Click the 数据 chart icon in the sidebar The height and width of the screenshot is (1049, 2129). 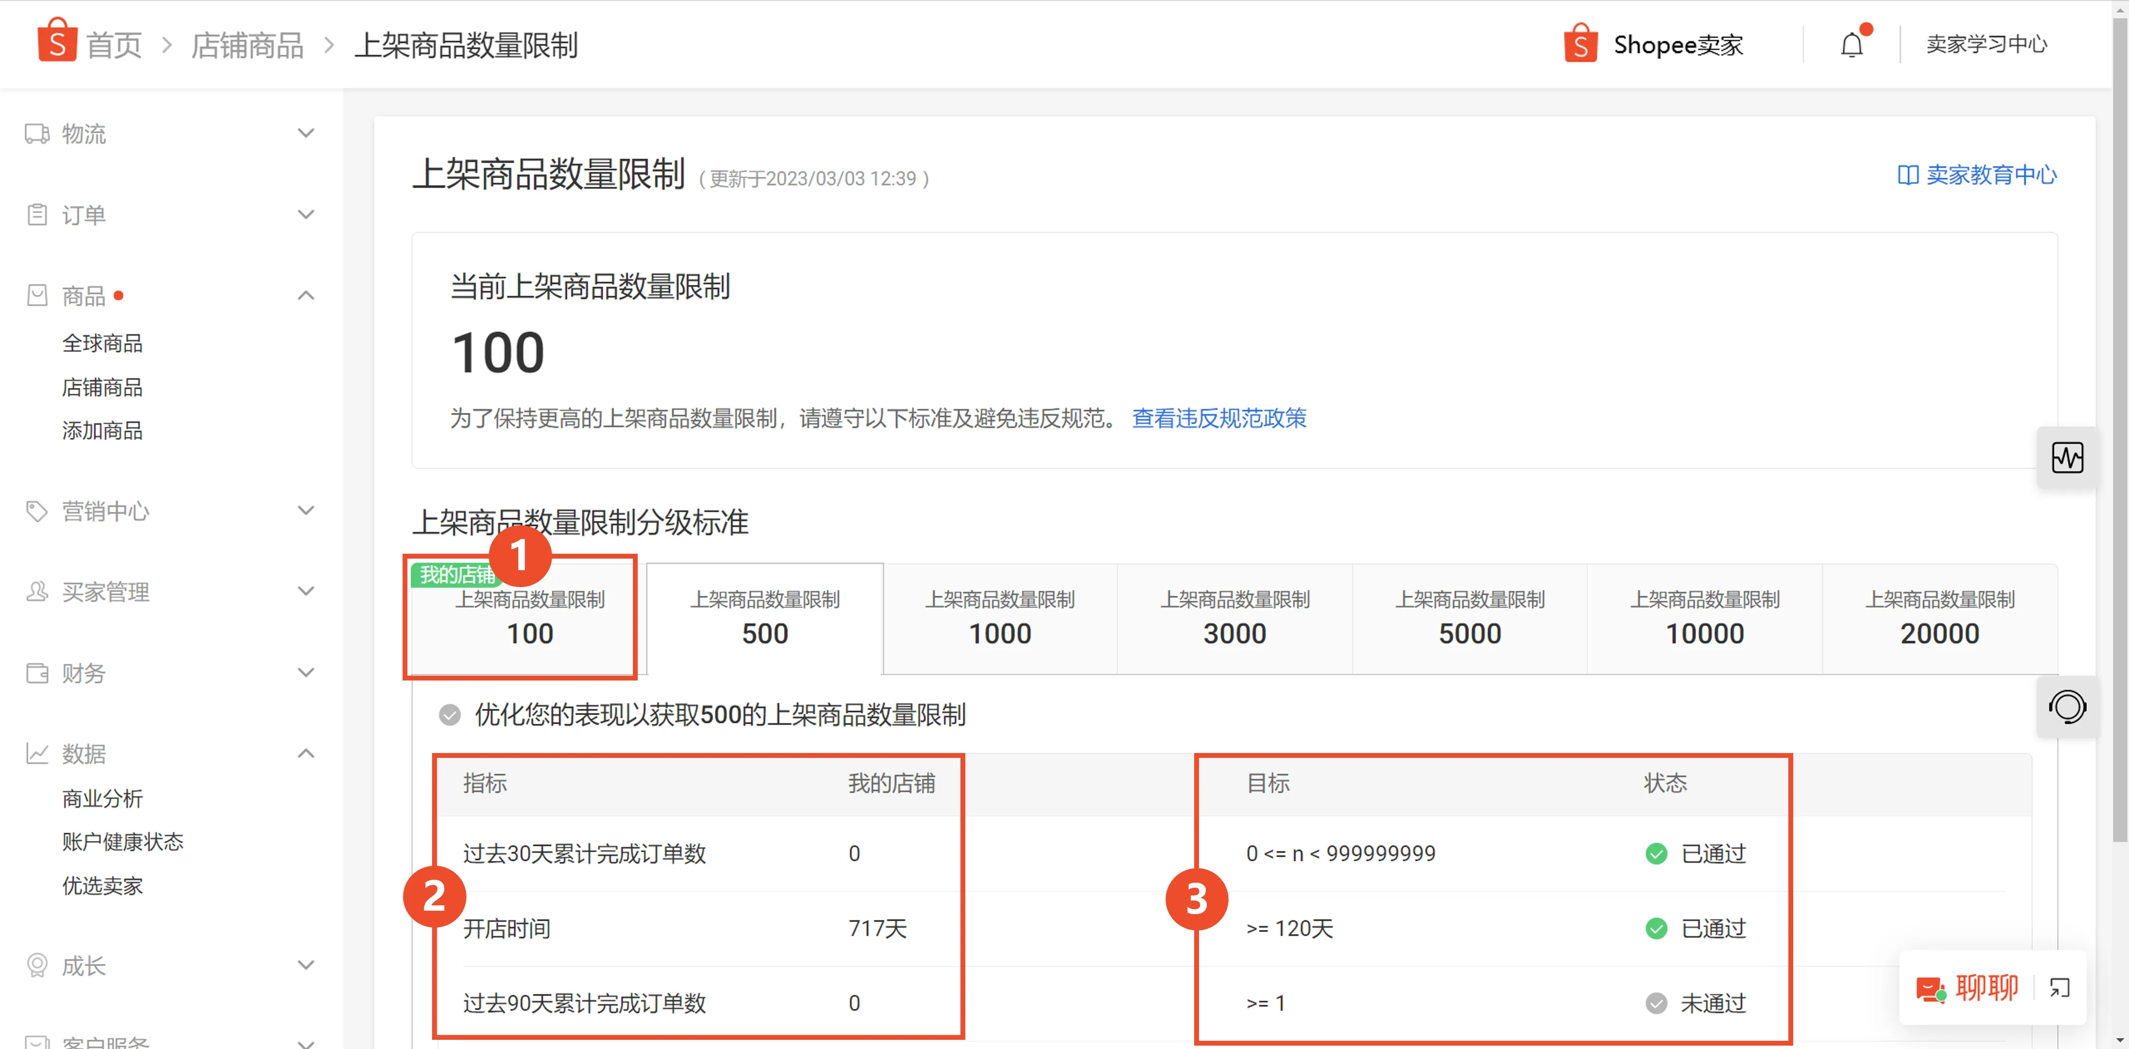click(36, 754)
